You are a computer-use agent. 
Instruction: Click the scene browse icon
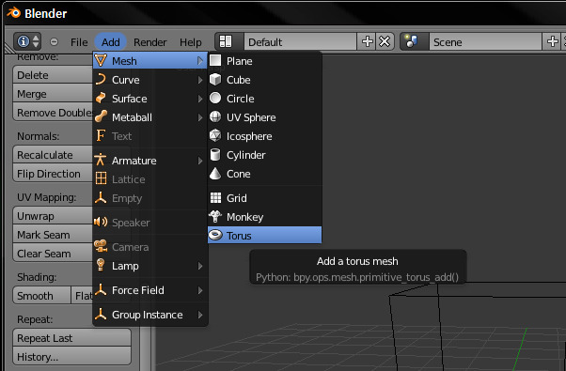coord(411,41)
